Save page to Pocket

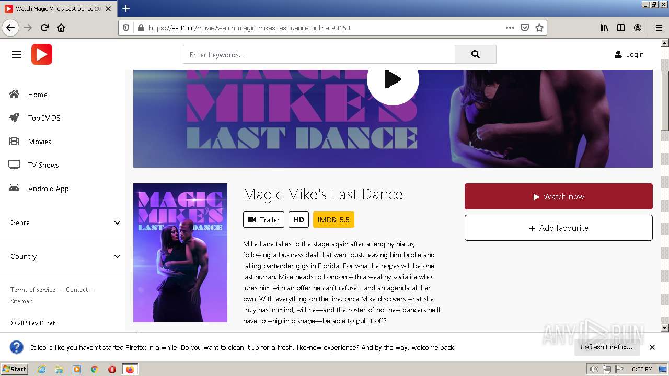[525, 28]
